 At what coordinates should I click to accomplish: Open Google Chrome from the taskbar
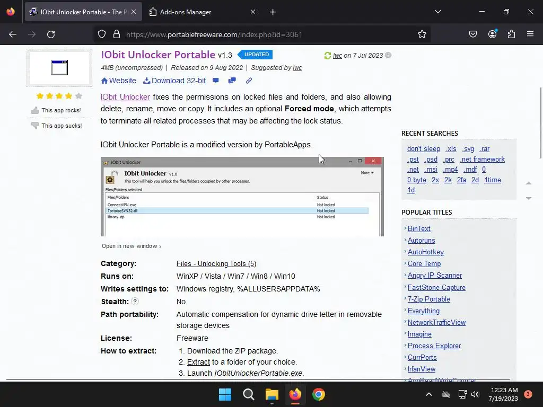319,394
